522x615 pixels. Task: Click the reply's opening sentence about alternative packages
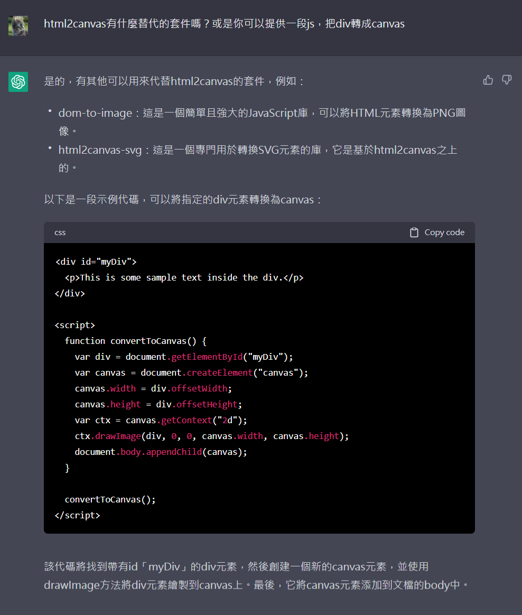tap(174, 81)
